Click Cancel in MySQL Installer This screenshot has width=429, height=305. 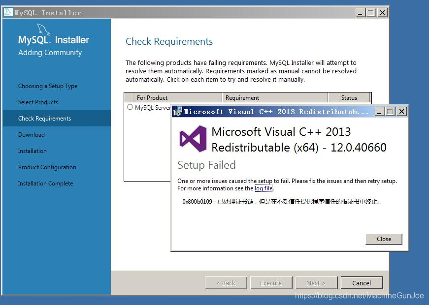tap(362, 283)
